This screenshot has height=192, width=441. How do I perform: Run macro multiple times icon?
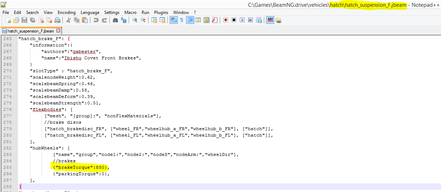[250, 20]
